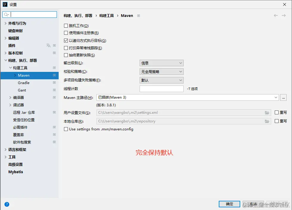
Task: Uncheck 以递归方式执行目标 checkbox
Action: pos(66,40)
